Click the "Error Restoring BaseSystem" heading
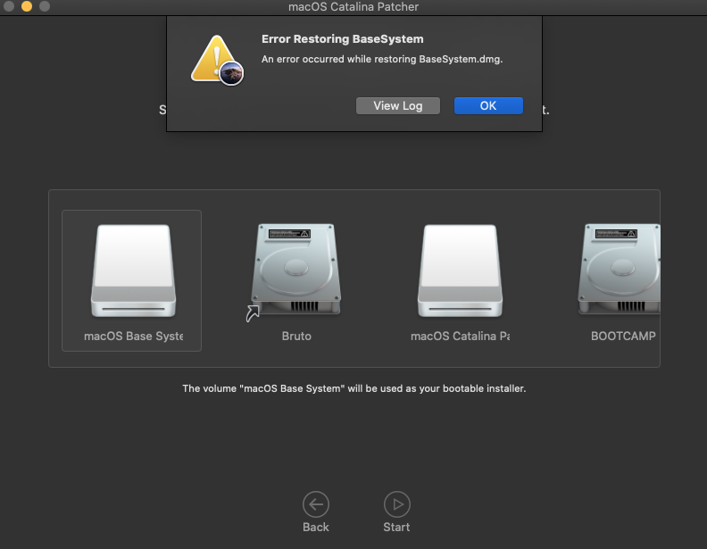 point(342,39)
